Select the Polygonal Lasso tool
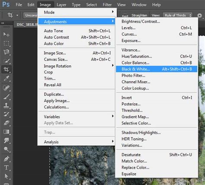Image resolution: width=205 pixels, height=185 pixels. click(6, 52)
